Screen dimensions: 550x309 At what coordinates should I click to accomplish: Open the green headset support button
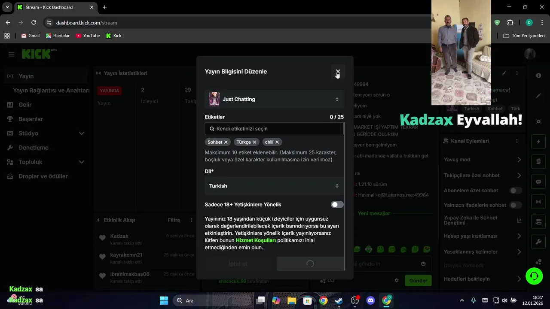pyautogui.click(x=534, y=276)
